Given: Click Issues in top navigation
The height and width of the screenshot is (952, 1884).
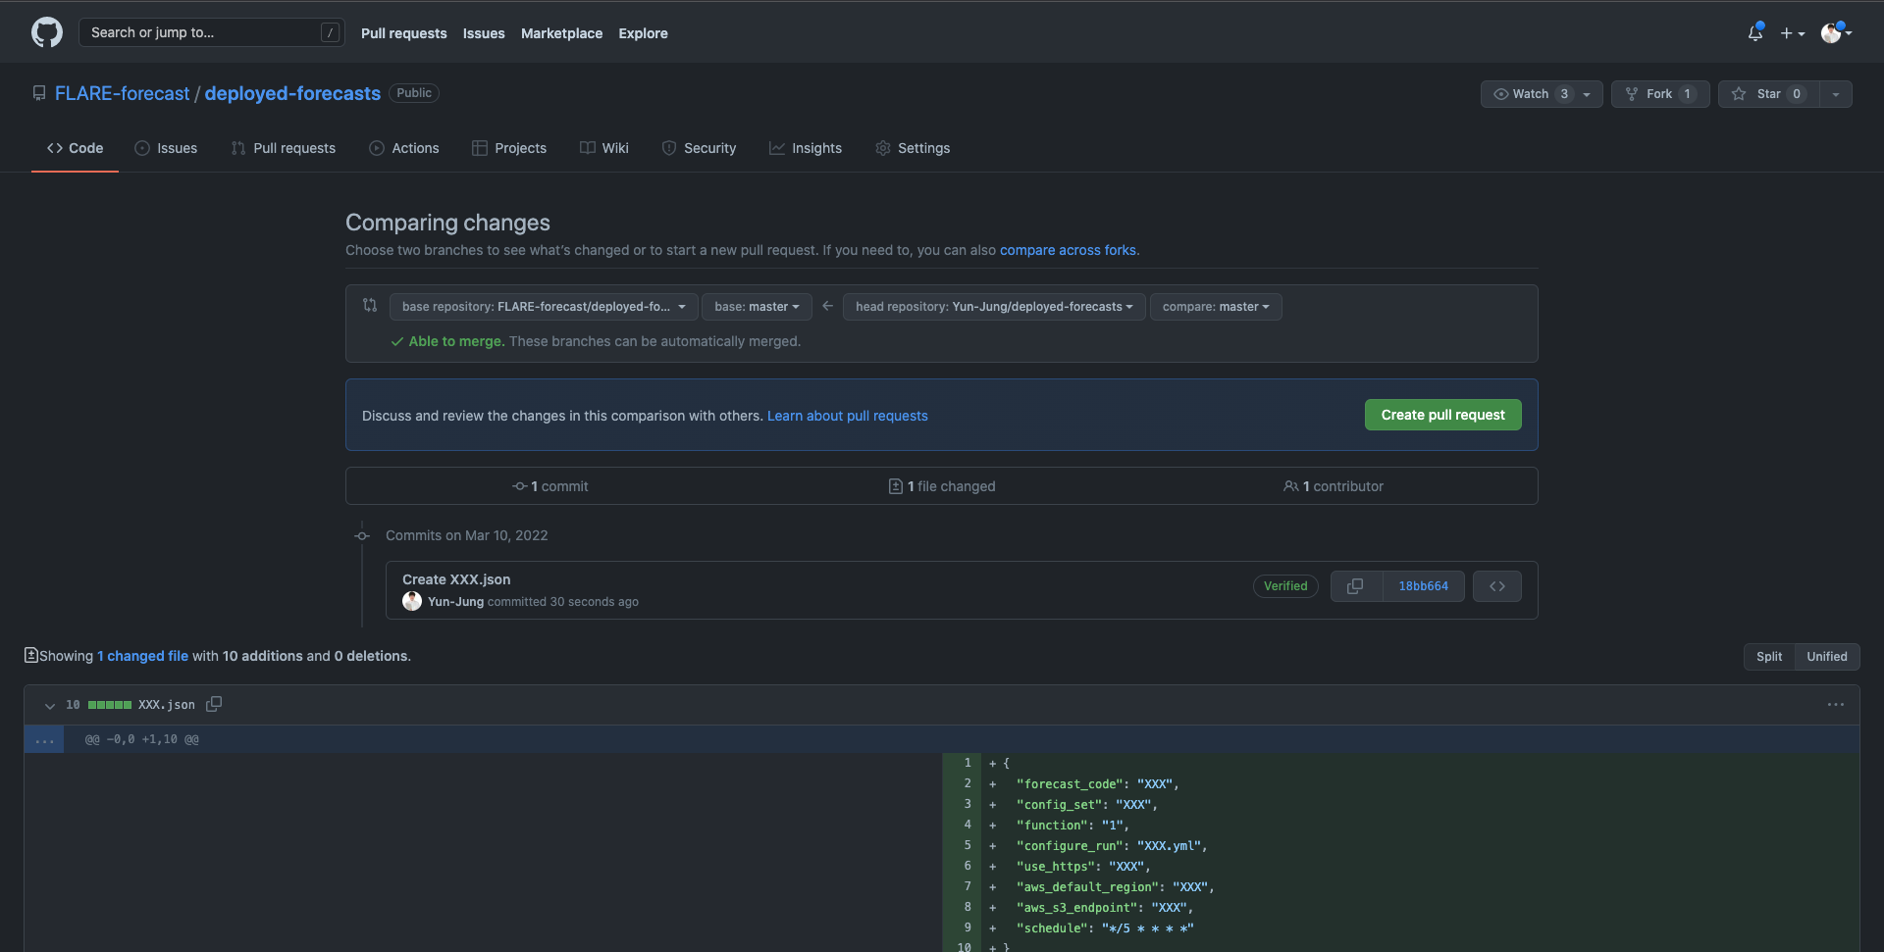Looking at the screenshot, I should (484, 33).
